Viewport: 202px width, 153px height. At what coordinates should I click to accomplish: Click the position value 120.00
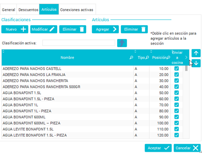[x=163, y=135]
